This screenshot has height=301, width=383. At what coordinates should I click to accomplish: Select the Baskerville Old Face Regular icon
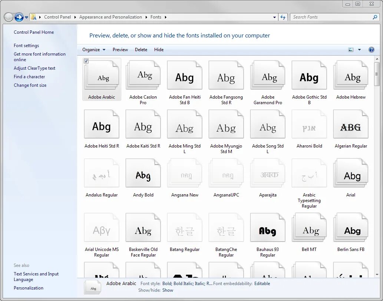click(143, 227)
